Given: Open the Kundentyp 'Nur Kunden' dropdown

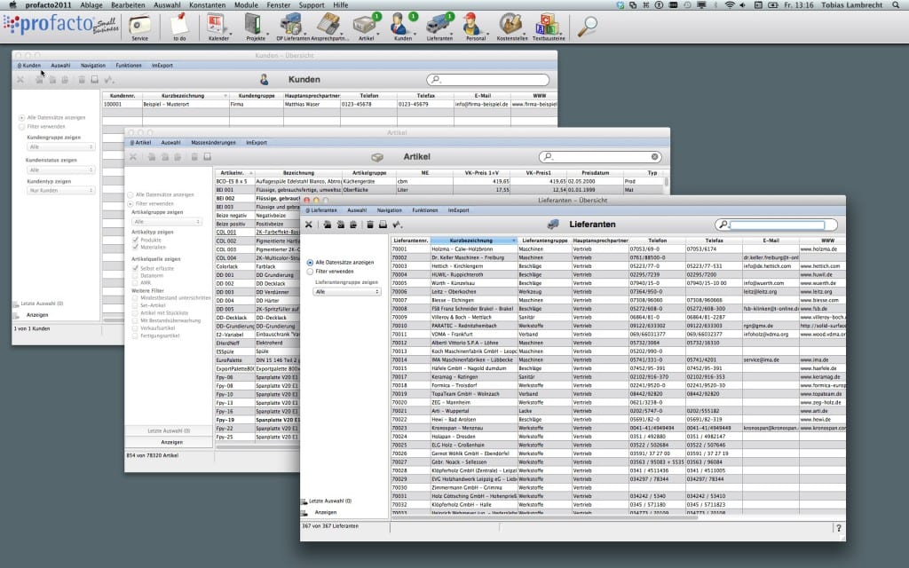Looking at the screenshot, I should tap(60, 190).
